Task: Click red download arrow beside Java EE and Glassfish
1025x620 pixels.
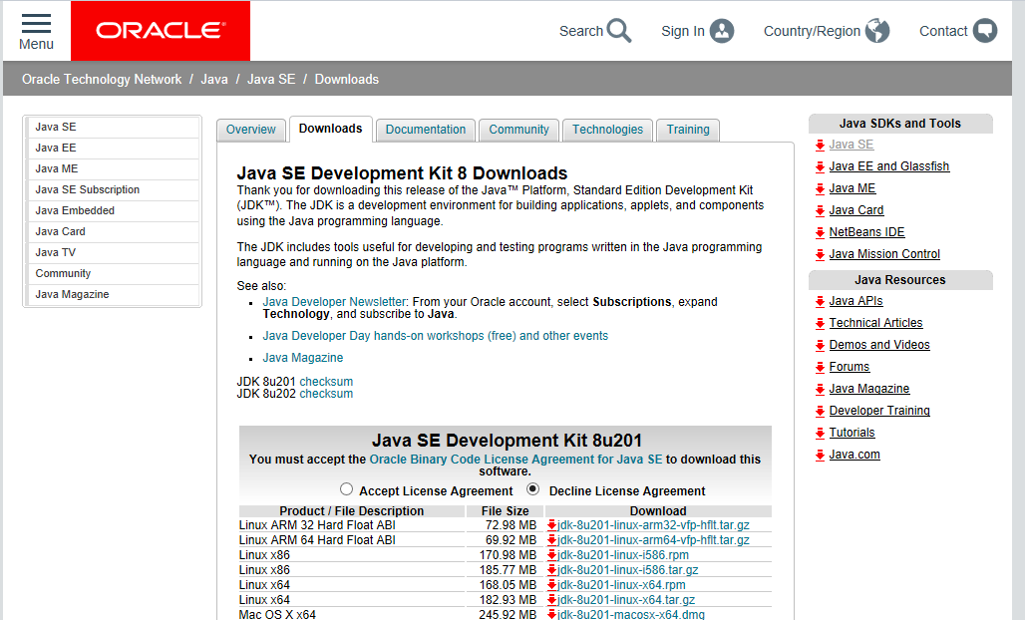Action: 820,167
